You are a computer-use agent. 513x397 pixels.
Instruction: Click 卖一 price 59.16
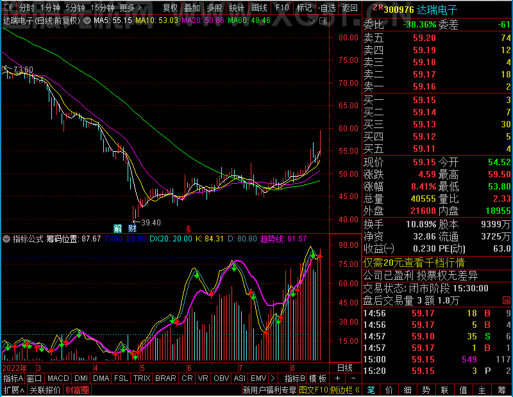tap(425, 86)
